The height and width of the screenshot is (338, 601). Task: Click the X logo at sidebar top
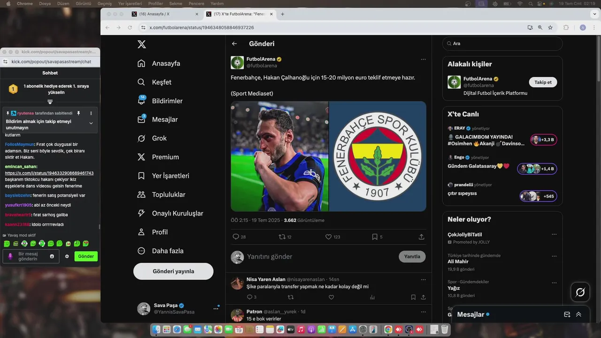[x=141, y=45]
